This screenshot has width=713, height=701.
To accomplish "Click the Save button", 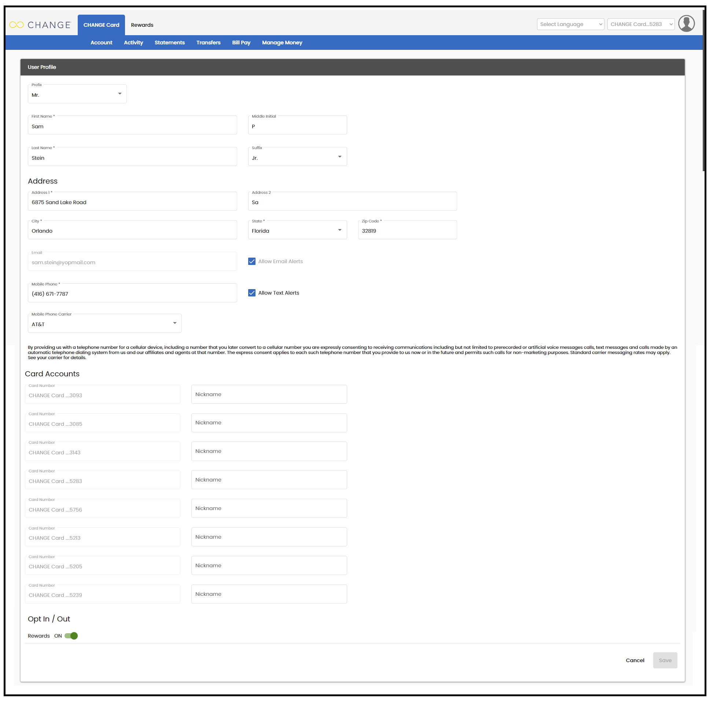I will [x=665, y=660].
